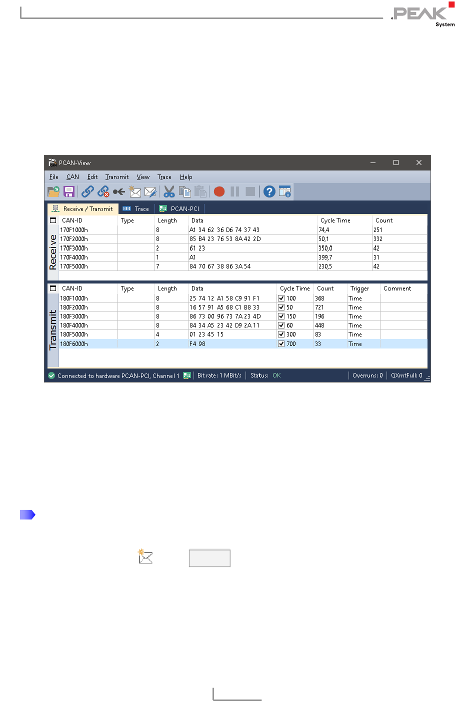
Task: Switch to the Trace tab
Action: pyautogui.click(x=136, y=209)
